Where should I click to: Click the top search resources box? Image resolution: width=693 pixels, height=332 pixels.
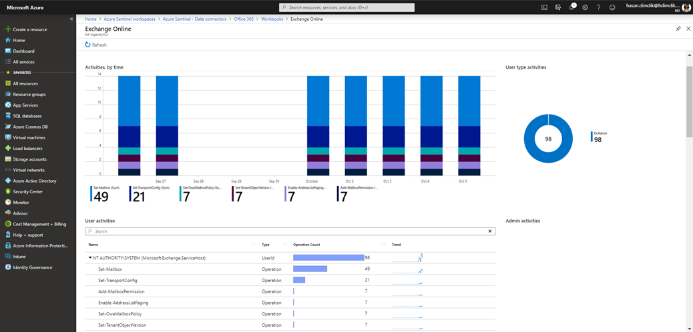tap(347, 7)
